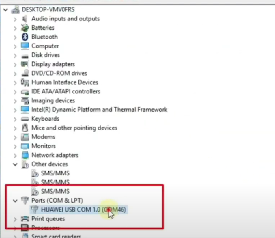The image size is (275, 238).
Task: Expand the Print queues category
Action: click(15, 219)
